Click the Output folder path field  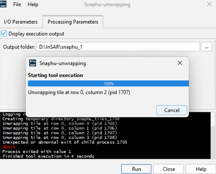tap(118, 47)
